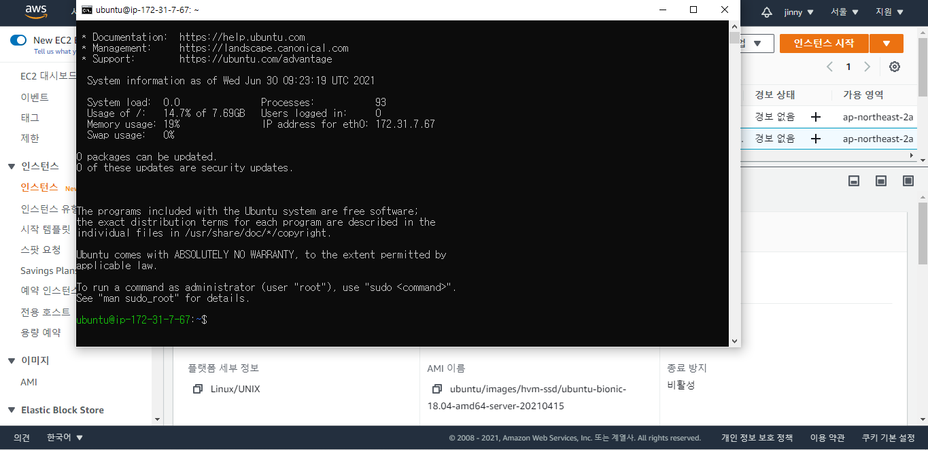Open Savings Plans in the sidebar
The width and height of the screenshot is (928, 450).
pos(48,271)
